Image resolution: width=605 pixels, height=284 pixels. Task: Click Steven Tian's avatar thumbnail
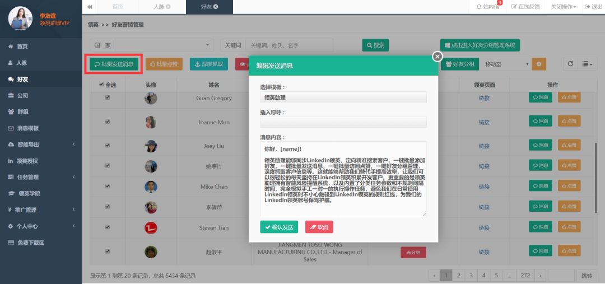151,227
